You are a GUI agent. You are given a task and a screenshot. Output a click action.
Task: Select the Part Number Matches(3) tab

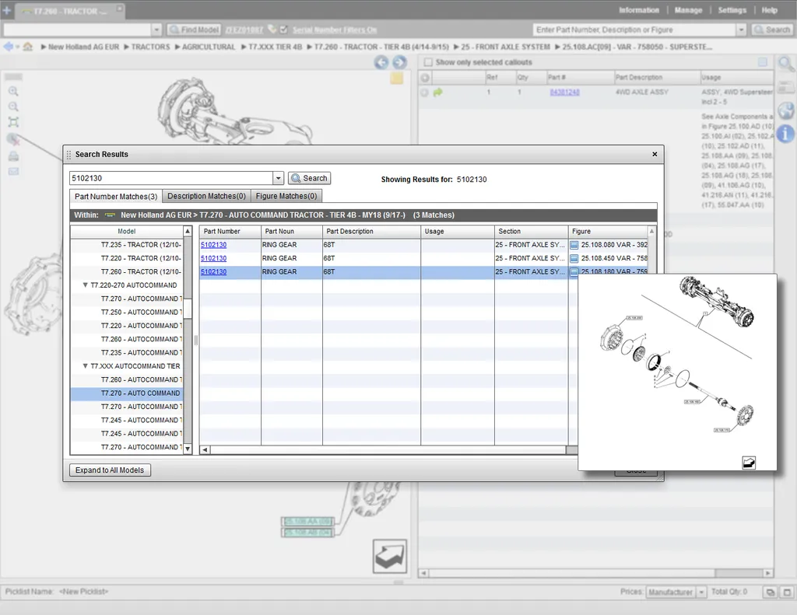116,197
